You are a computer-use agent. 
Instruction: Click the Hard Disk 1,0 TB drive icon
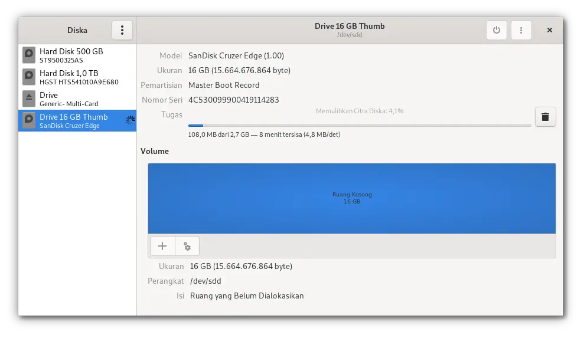coord(29,77)
